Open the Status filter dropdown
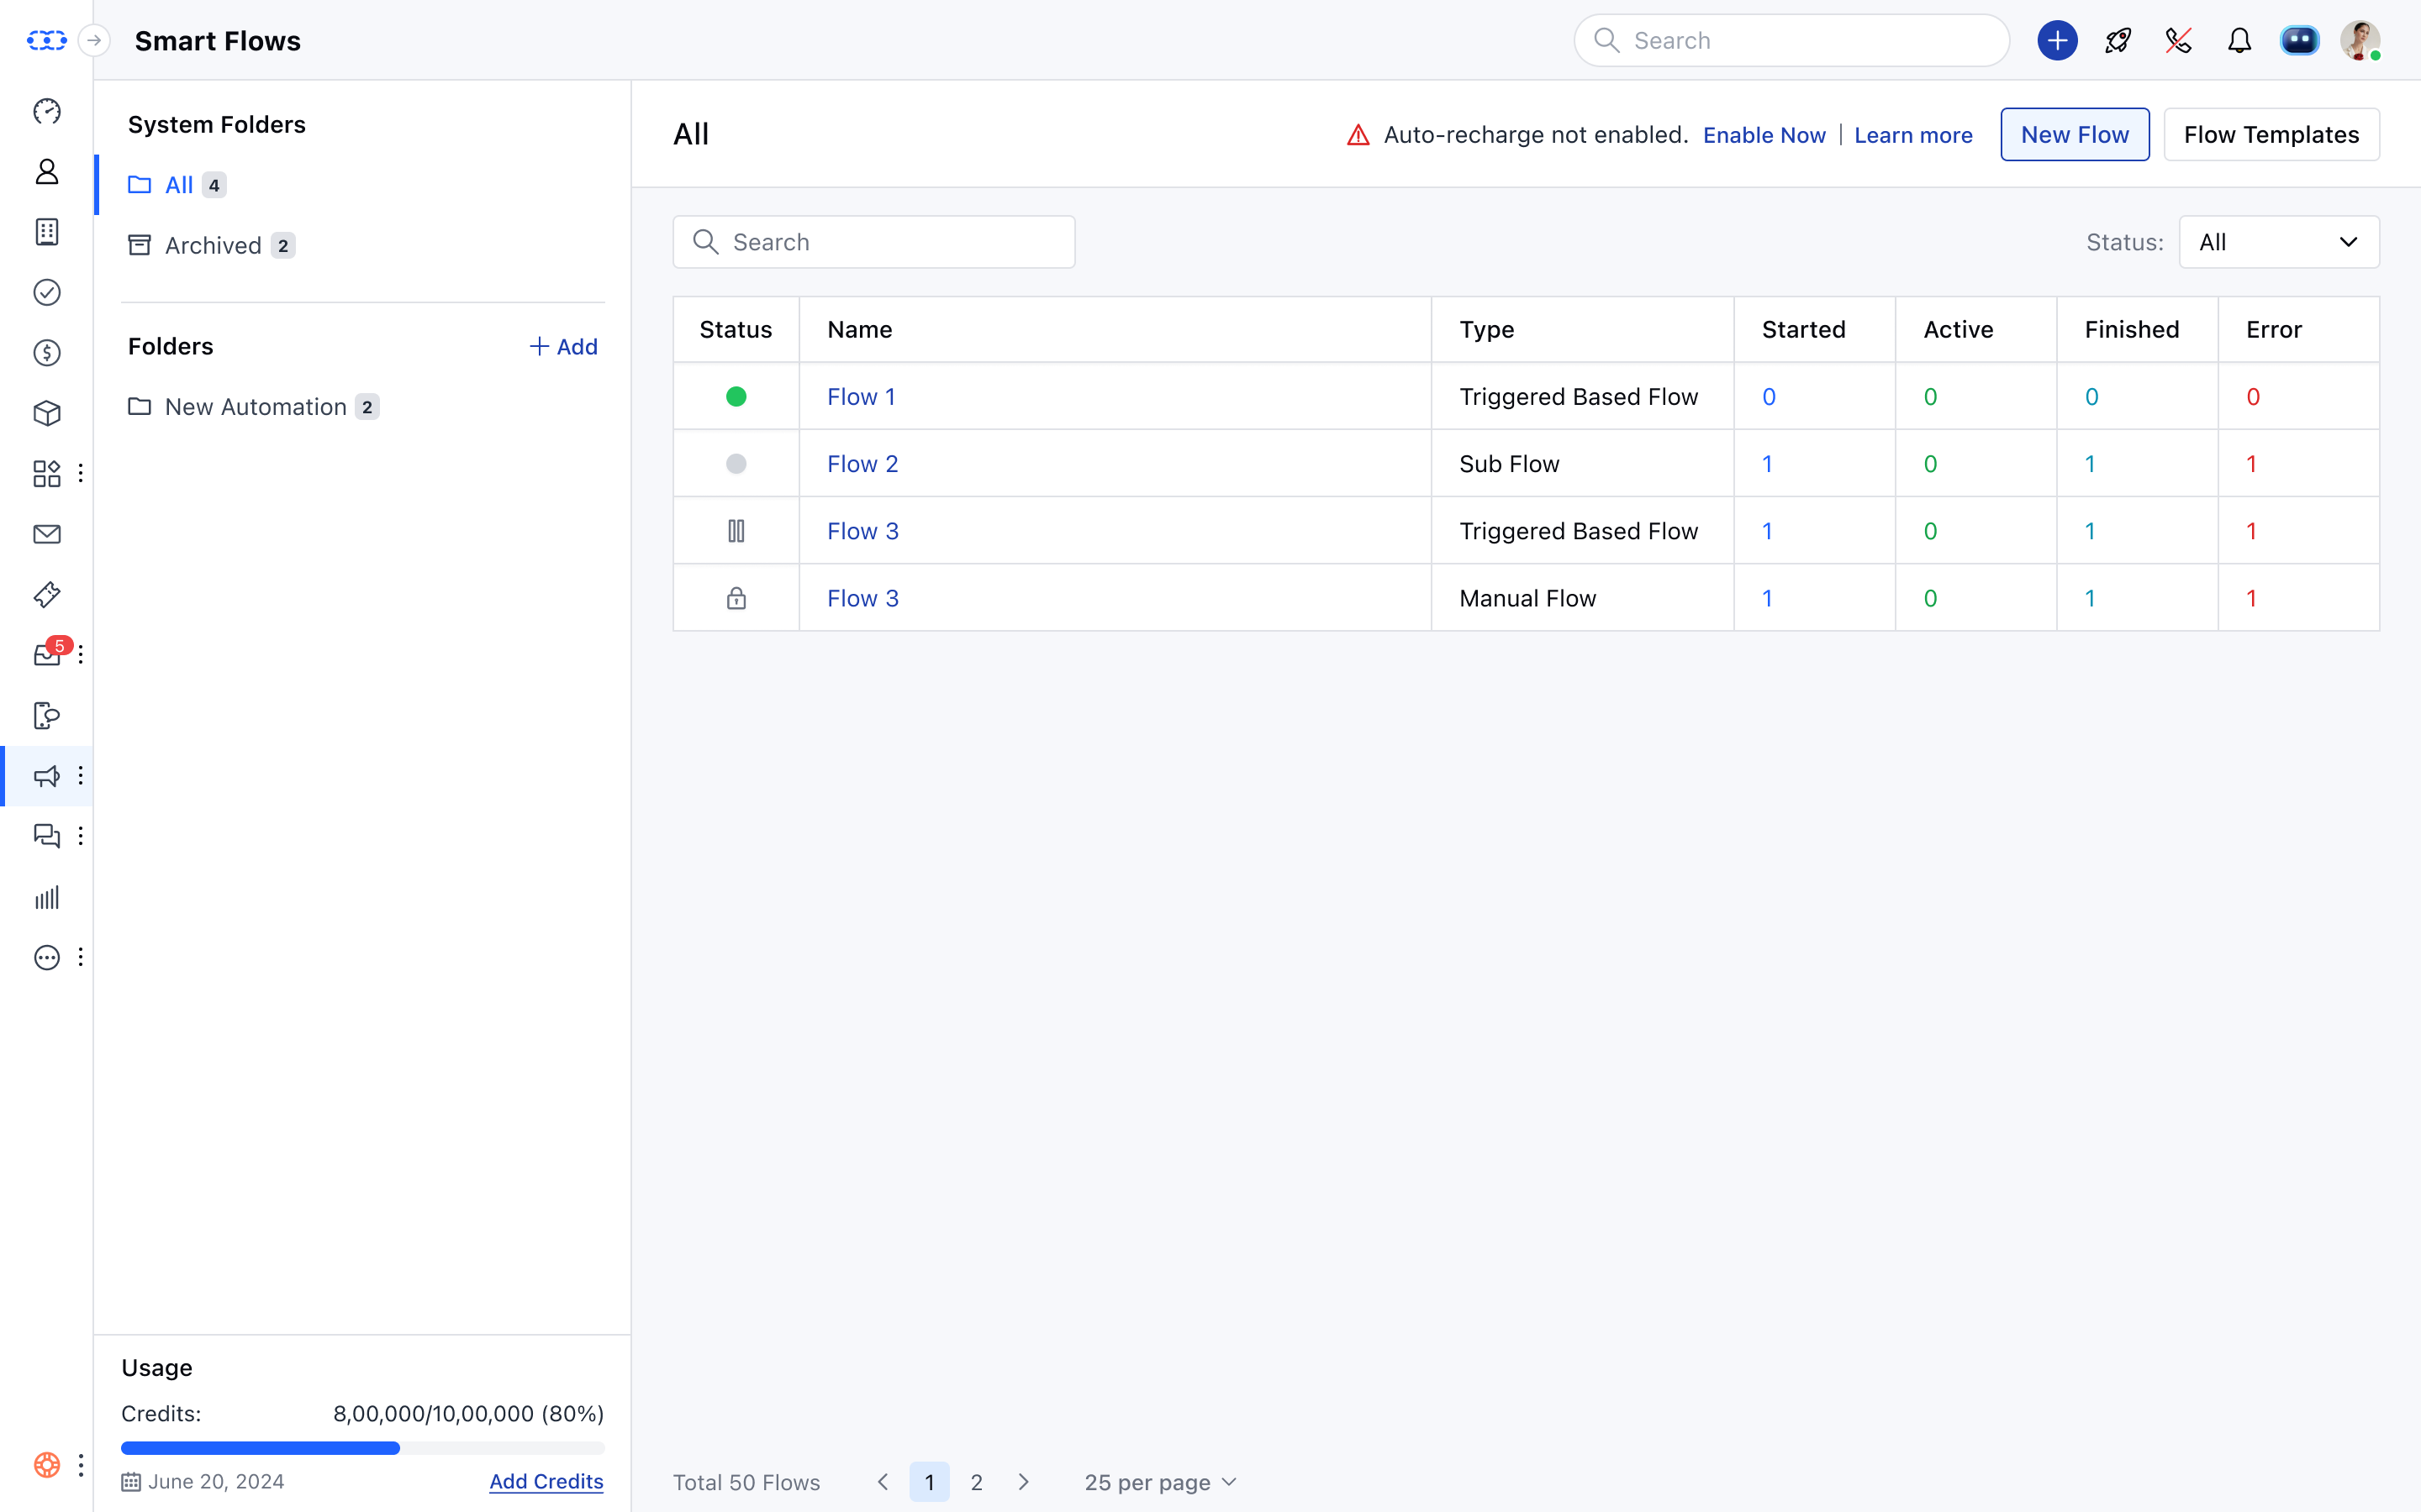The image size is (2421, 1512). [2279, 241]
